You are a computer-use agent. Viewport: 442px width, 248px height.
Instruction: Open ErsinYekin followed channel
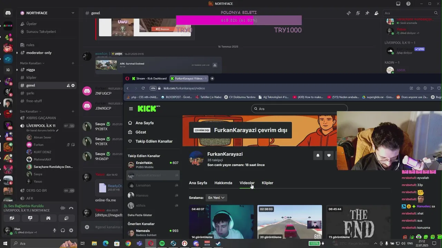tap(153, 165)
